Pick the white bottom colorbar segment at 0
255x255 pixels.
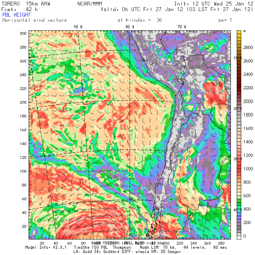[239, 238]
